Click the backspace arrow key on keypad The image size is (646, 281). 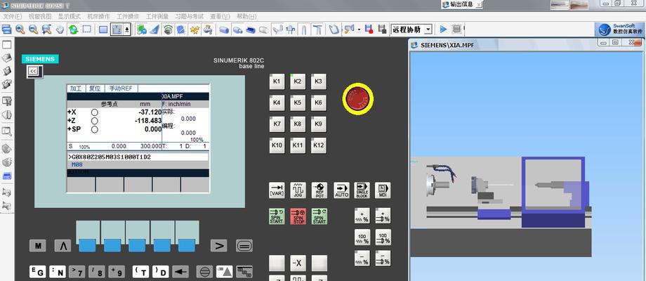[180, 272]
